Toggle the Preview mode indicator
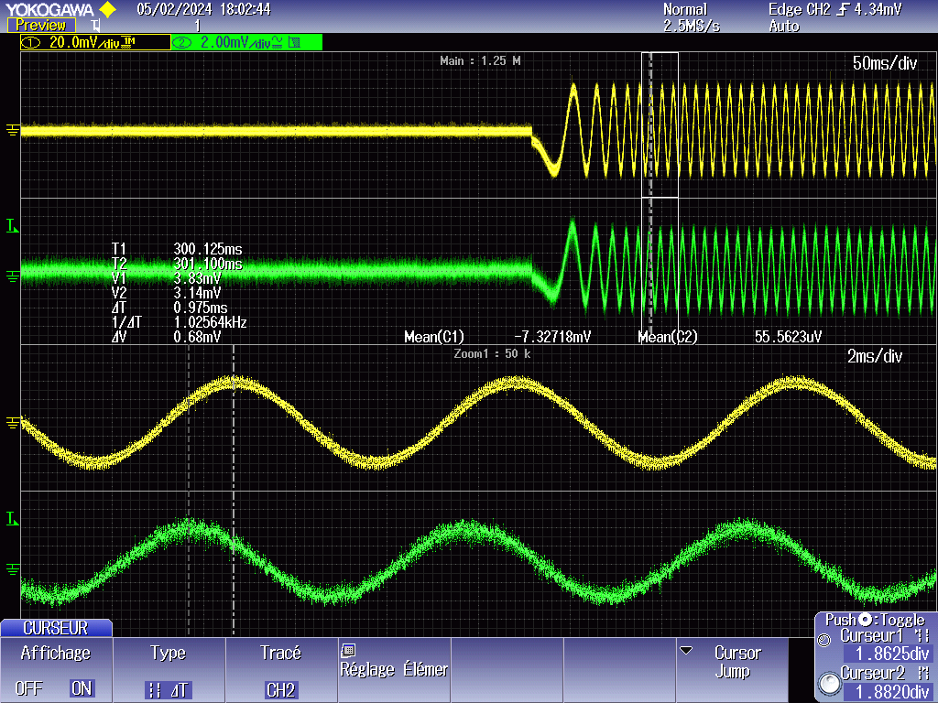 coord(41,26)
